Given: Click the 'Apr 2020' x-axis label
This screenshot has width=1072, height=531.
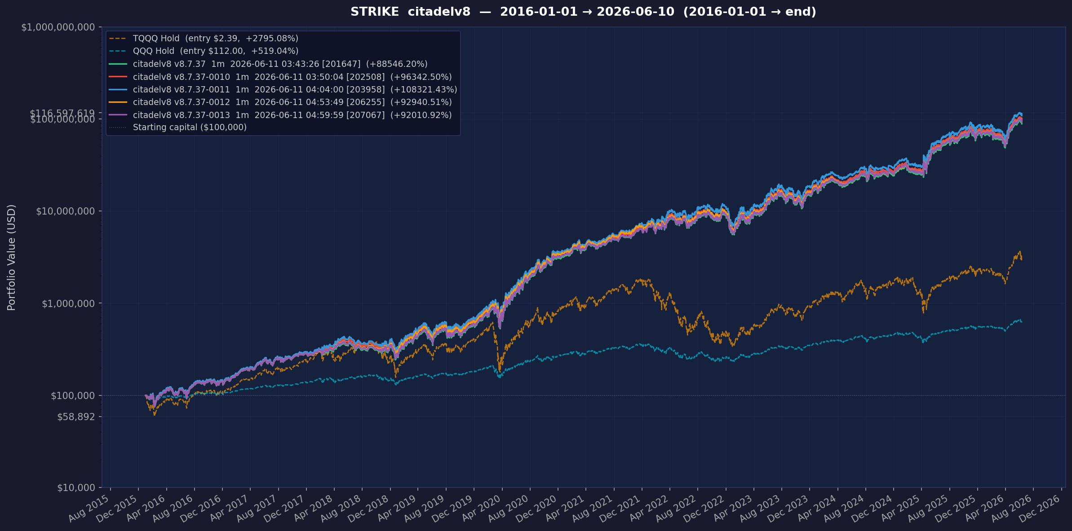Looking at the screenshot, I should 480,508.
